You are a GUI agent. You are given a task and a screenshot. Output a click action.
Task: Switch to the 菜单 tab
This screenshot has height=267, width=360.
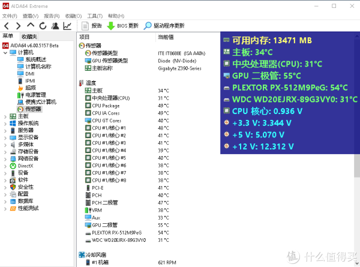(8, 36)
